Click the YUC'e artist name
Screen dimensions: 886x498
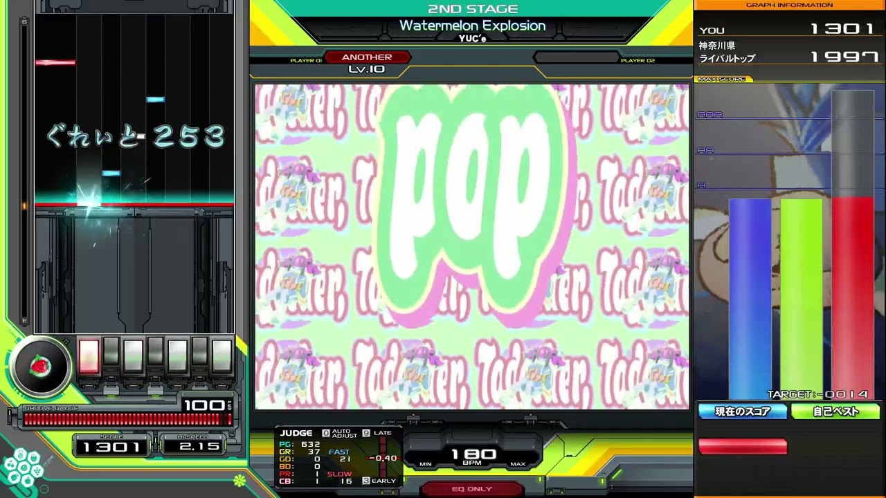coord(473,39)
